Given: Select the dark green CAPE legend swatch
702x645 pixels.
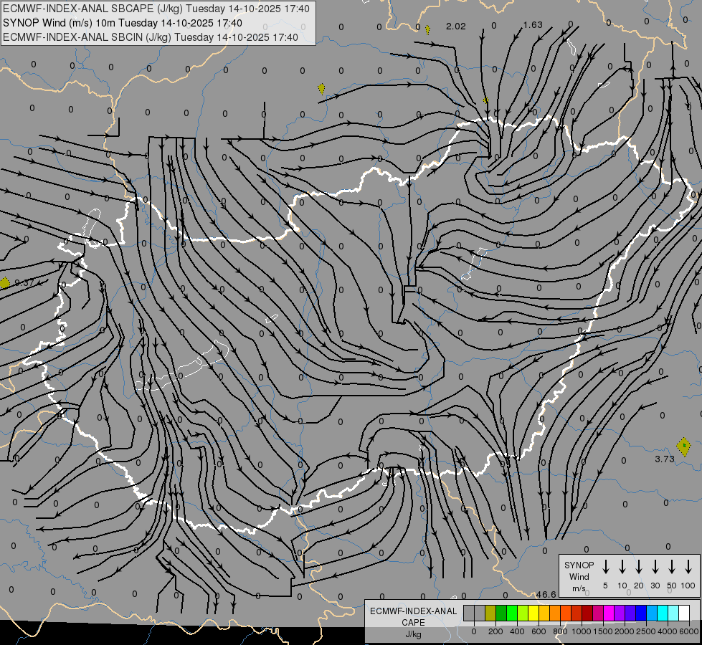Looking at the screenshot, I should click(501, 613).
